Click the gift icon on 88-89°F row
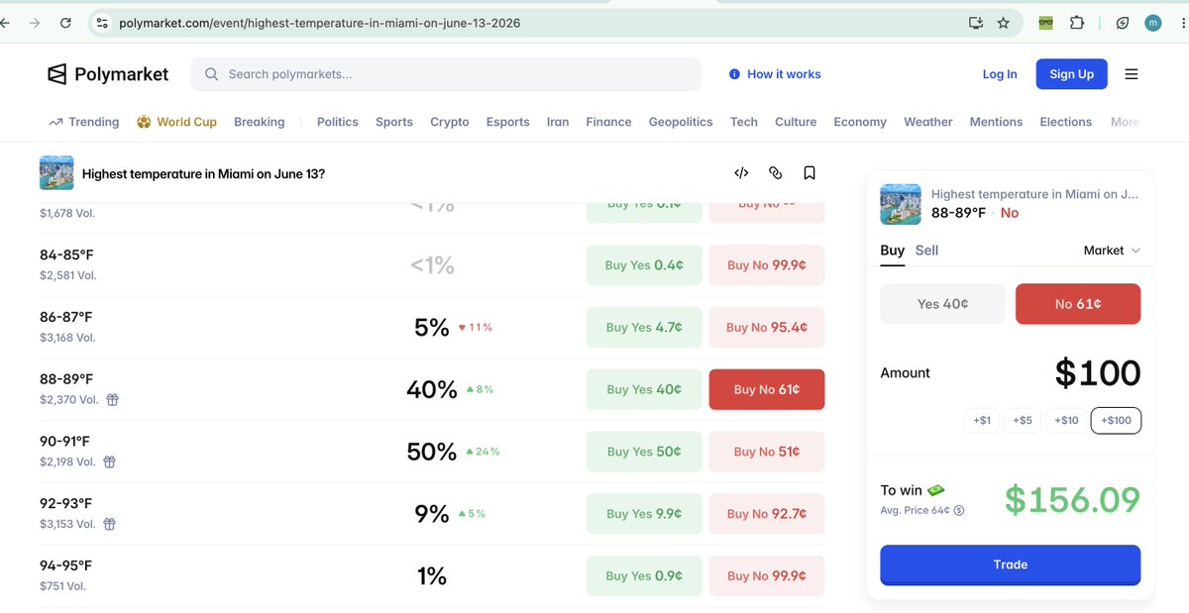Viewport: 1189px width, 613px height. coord(113,400)
